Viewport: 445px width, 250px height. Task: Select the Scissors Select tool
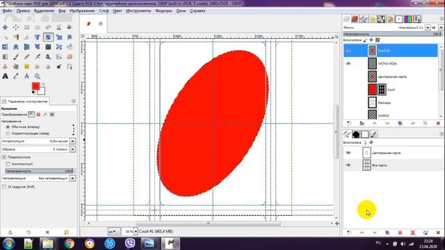[58, 28]
